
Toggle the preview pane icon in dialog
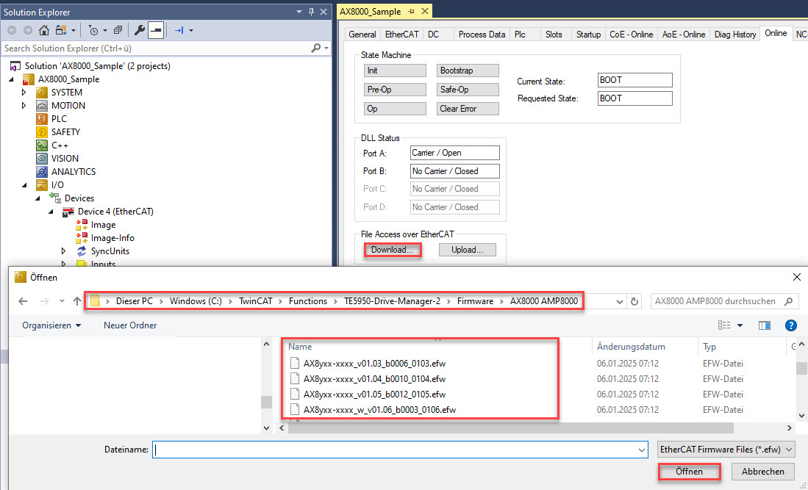764,325
